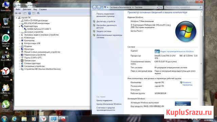This screenshot has height=122, width=217.
Task: Click the Система breadcrumb in address bar
Action: tap(138, 7)
